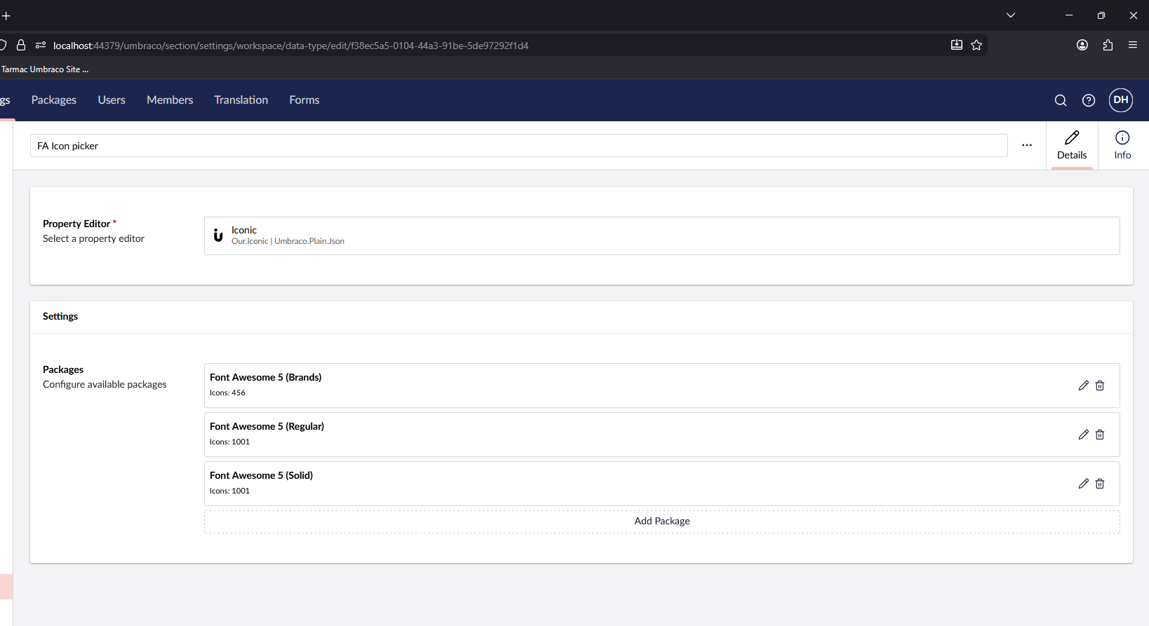Expand the browser tab list chevron
The image size is (1149, 626).
[1010, 15]
